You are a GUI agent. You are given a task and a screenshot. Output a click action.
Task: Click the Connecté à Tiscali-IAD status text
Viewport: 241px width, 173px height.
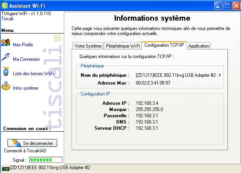(x=25, y=151)
